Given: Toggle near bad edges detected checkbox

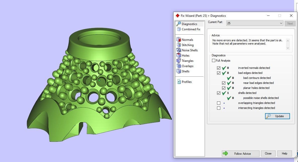Looking at the screenshot, I should [x=224, y=83].
